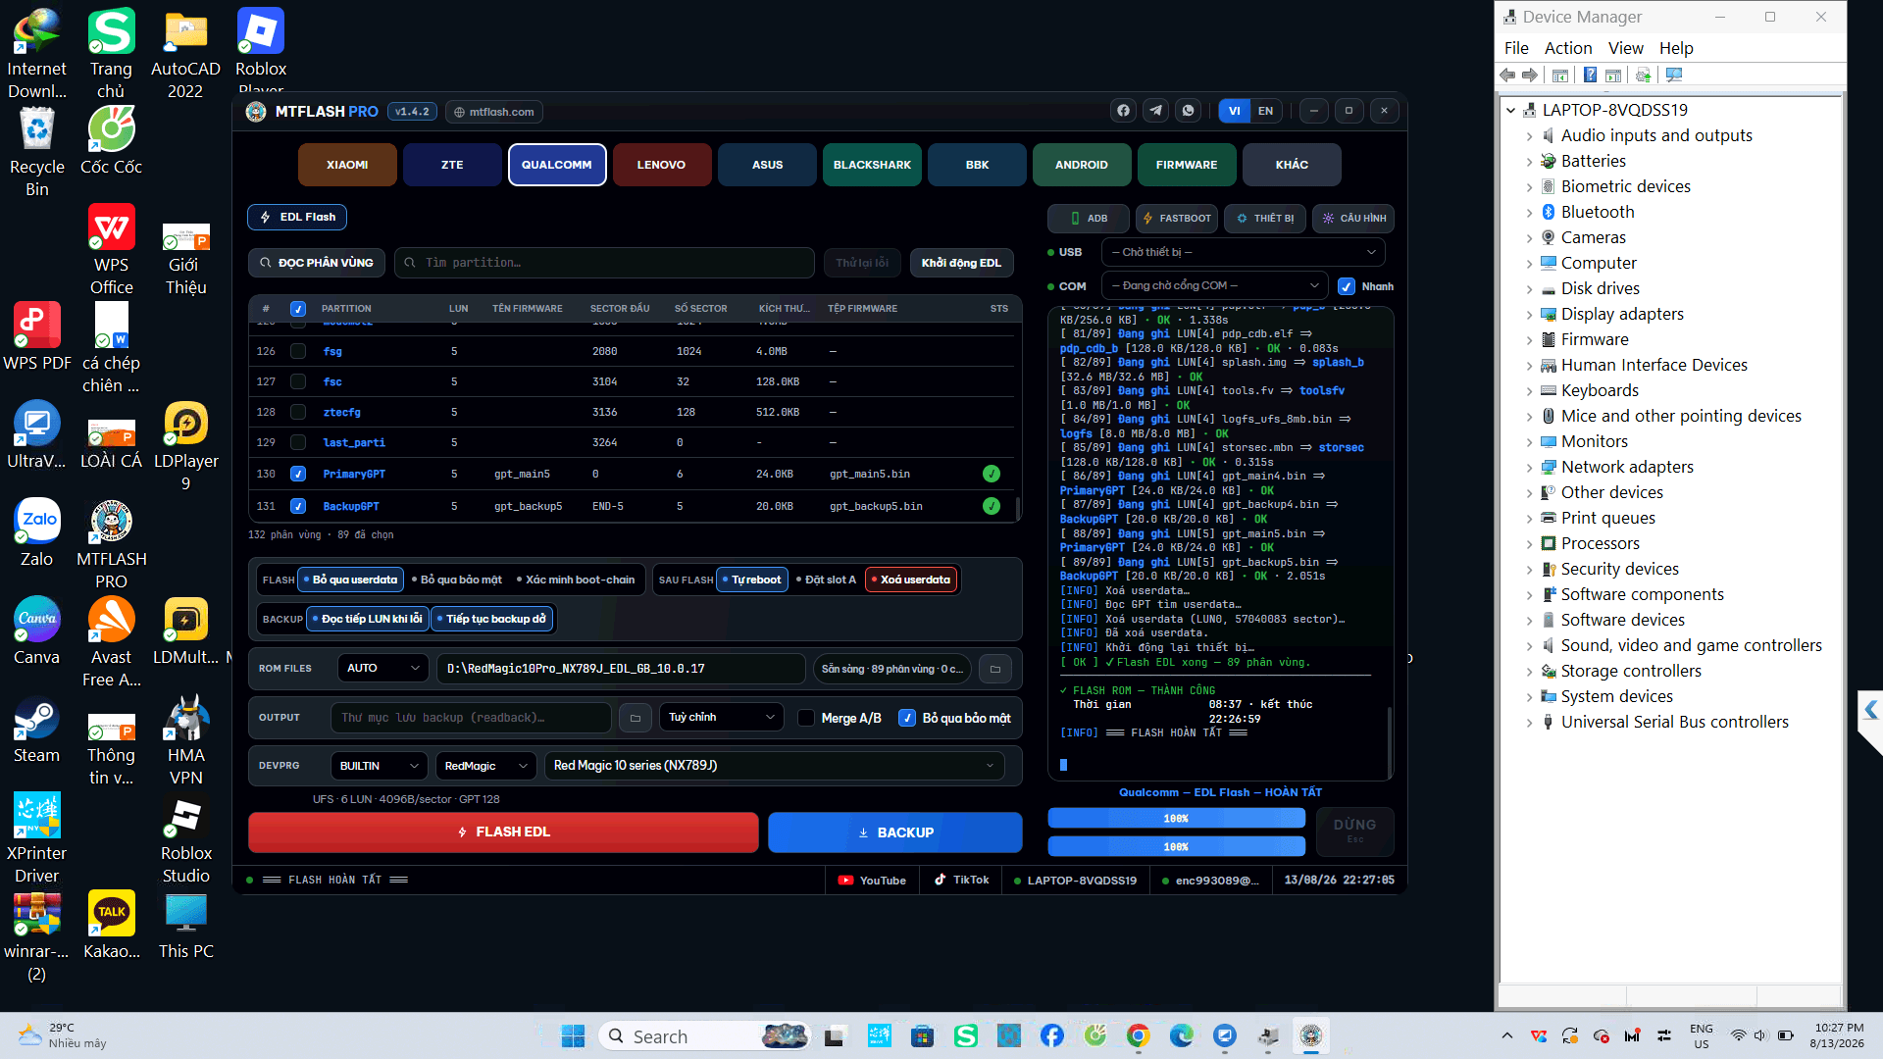Screen dimensions: 1883x1059
Task: Open the Action menu in Device Manager
Action: [1568, 48]
